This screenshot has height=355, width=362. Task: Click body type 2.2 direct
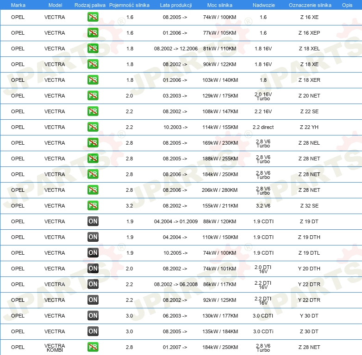click(263, 127)
